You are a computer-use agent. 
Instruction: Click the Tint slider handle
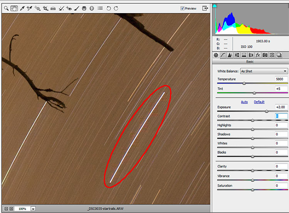(x=254, y=93)
